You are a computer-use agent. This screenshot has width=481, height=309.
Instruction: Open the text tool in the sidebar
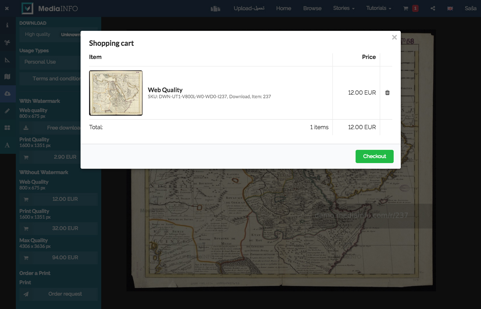[x=7, y=145]
